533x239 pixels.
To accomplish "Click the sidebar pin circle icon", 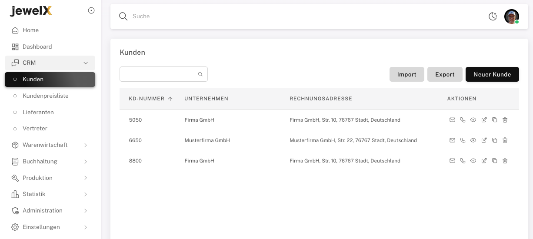I will click(x=91, y=11).
